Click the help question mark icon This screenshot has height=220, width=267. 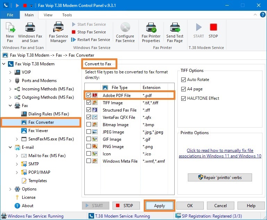point(262,15)
